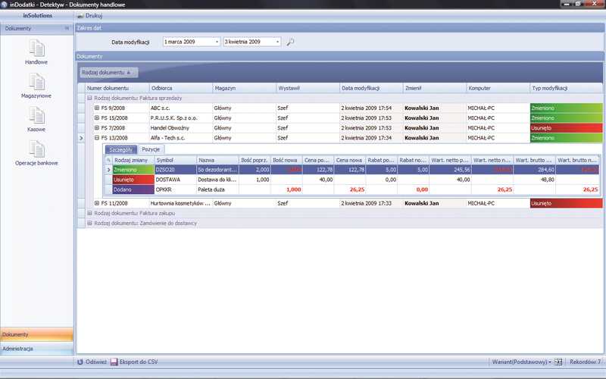606x379 pixels.
Task: Click the P.R.U.S.K. Sp.z o.o. cell
Action: click(x=181, y=118)
